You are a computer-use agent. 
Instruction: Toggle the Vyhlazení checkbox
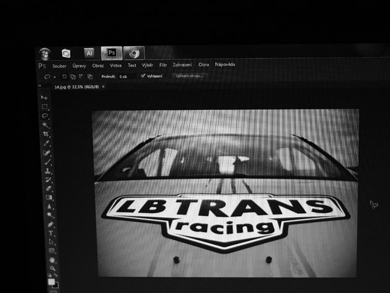tap(143, 76)
